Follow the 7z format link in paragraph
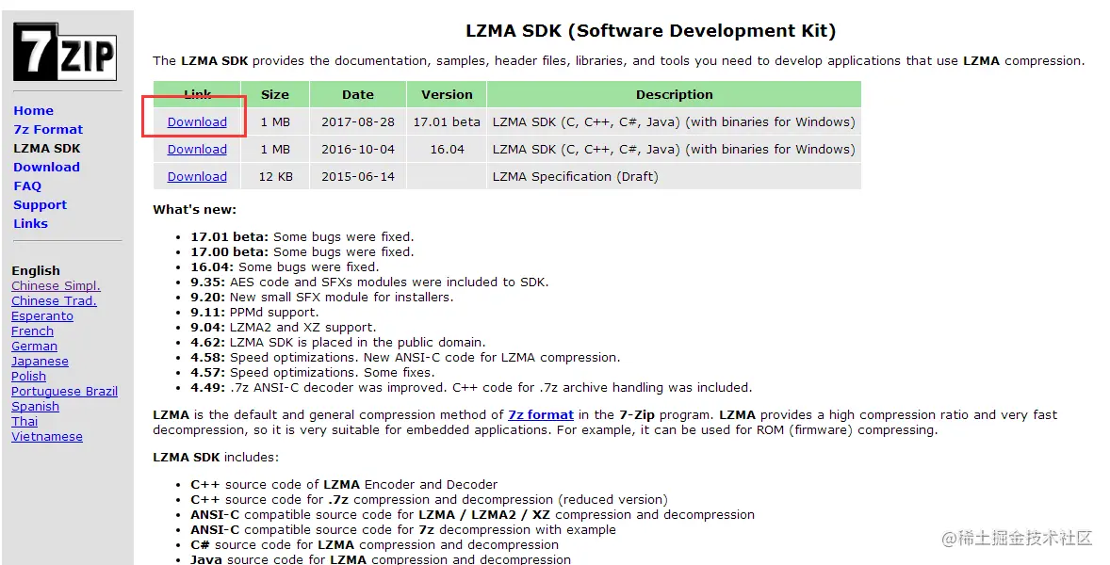1110x565 pixels. [541, 415]
